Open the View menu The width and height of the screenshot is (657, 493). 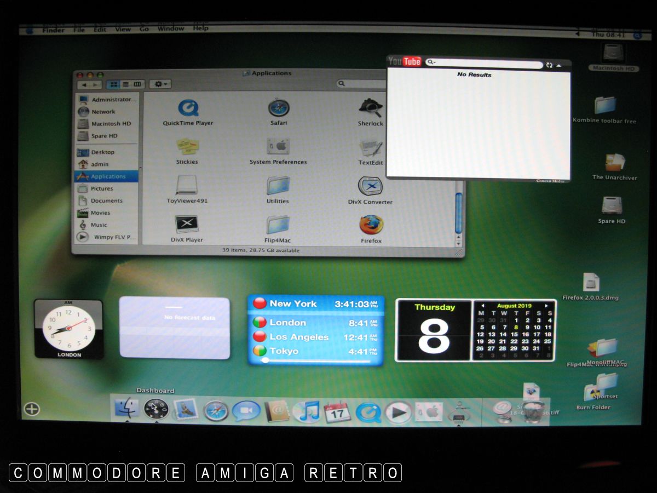pos(123,29)
